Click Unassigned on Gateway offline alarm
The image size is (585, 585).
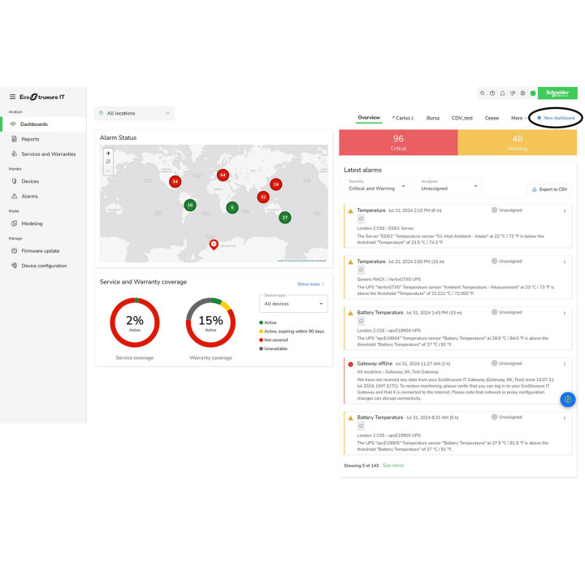pyautogui.click(x=507, y=363)
